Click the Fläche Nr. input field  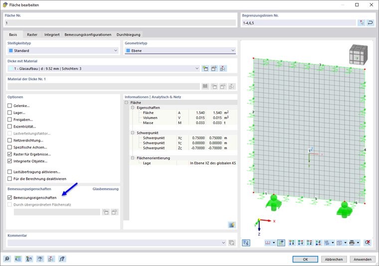click(120, 23)
